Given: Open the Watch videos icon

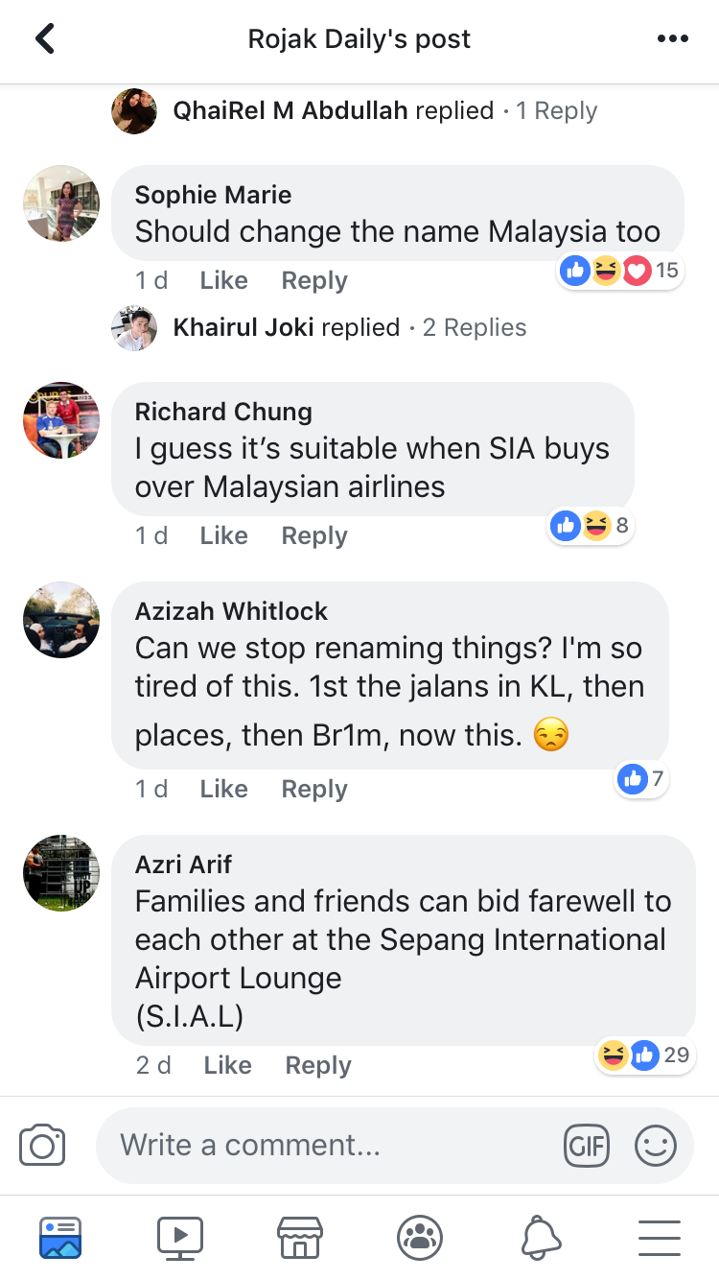Looking at the screenshot, I should pyautogui.click(x=179, y=1238).
